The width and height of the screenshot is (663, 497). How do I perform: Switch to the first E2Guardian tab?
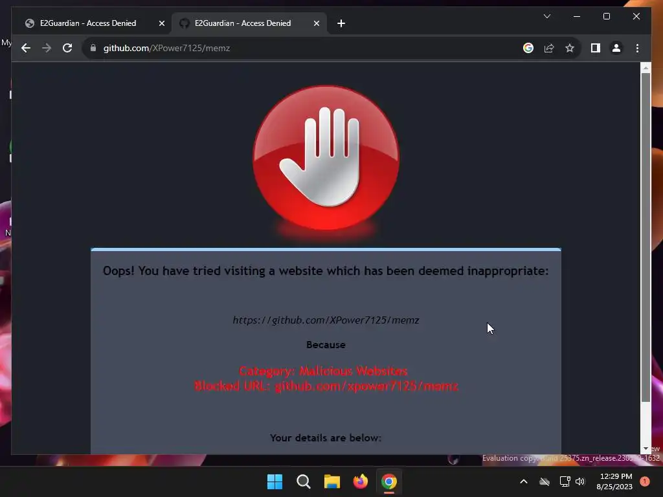pos(88,23)
